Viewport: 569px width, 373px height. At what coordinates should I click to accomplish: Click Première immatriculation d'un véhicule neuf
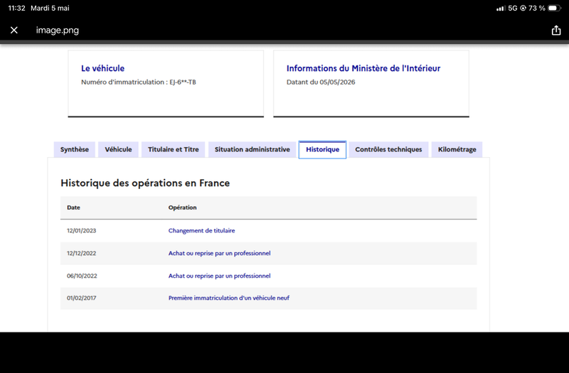[228, 298]
